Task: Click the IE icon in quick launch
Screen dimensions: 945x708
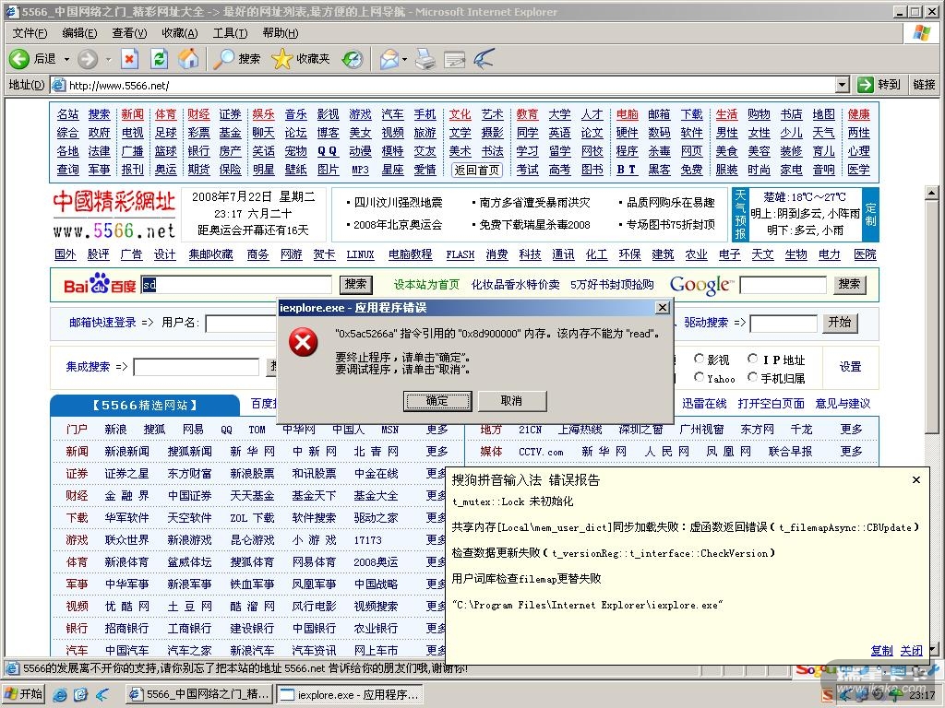Action: click(x=60, y=695)
